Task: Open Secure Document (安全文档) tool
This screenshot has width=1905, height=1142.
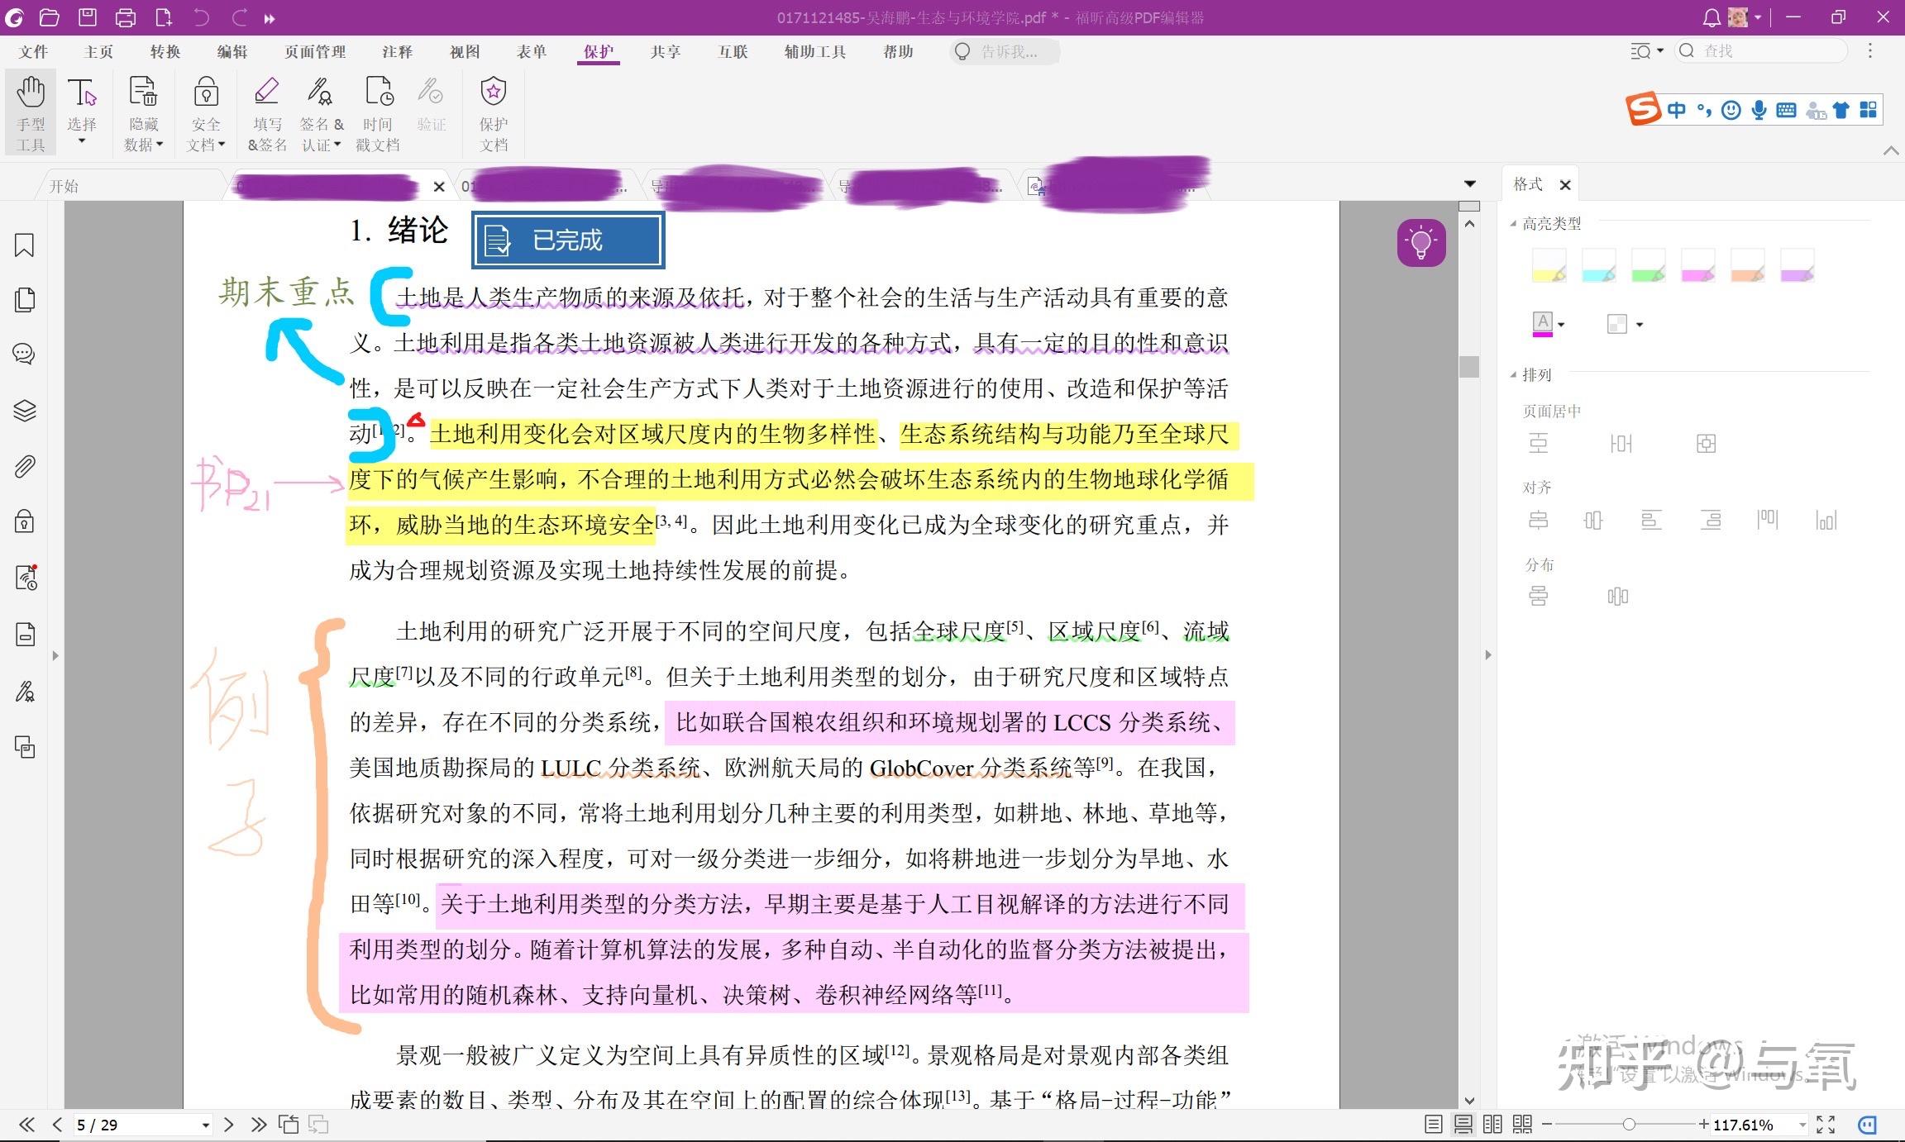Action: (206, 113)
